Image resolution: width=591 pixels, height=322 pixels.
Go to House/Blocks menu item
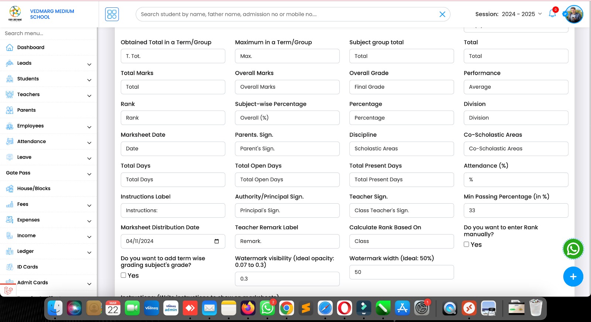34,189
